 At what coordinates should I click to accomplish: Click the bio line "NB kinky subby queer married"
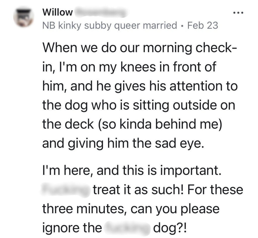point(109,25)
